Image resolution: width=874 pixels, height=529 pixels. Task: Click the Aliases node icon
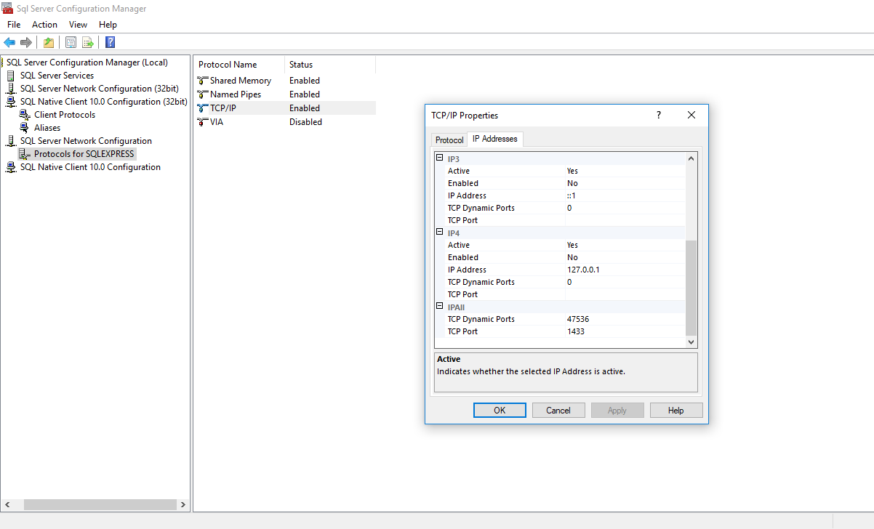point(25,128)
